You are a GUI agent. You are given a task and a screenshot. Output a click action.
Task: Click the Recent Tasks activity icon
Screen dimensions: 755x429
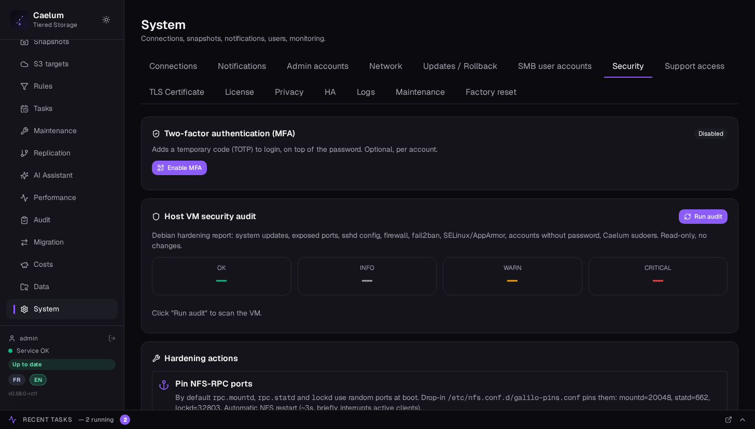click(12, 420)
